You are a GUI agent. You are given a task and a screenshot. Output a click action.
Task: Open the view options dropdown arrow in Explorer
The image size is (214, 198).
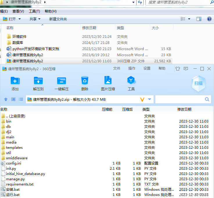click(189, 19)
